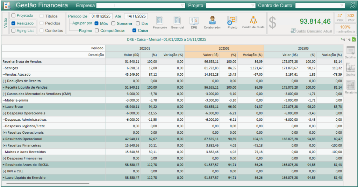The height and width of the screenshot is (187, 358).
Task: Select the 202502 period column header
Action: pyautogui.click(x=224, y=48)
